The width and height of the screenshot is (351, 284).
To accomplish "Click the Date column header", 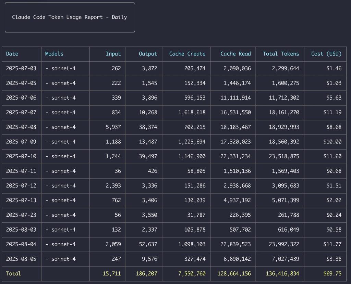I will tap(12, 54).
